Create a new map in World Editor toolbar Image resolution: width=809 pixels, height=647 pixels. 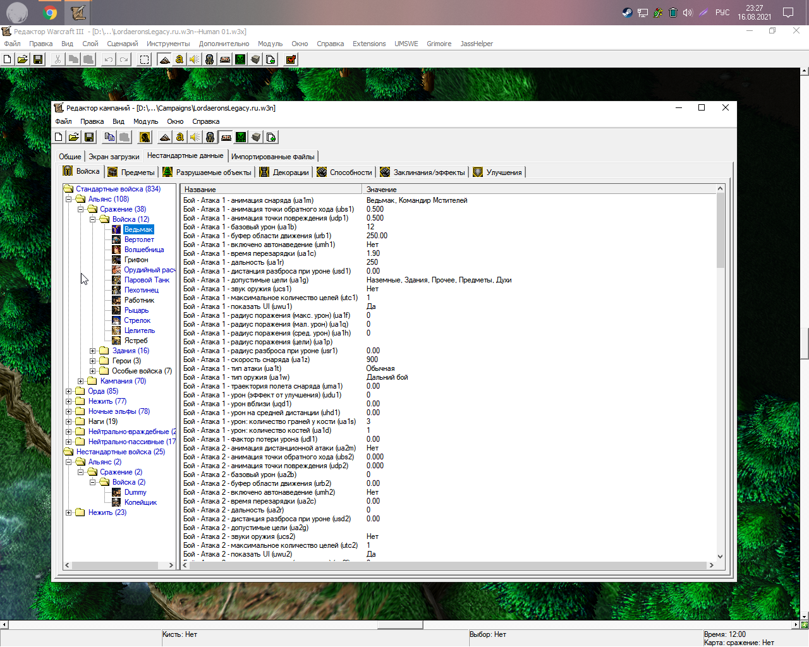7,59
